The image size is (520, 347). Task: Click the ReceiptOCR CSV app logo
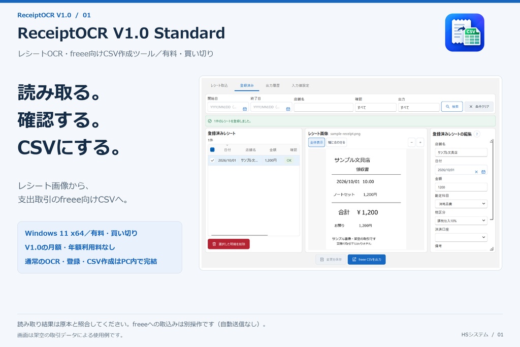465,33
